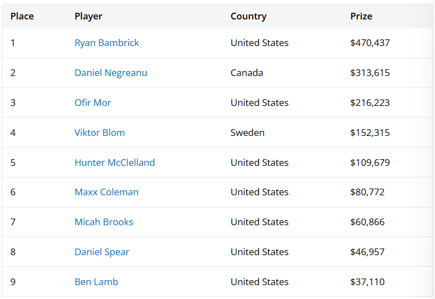Screen dimensions: 435x299
Task: Open the Micah Brooks player link
Action: click(104, 222)
